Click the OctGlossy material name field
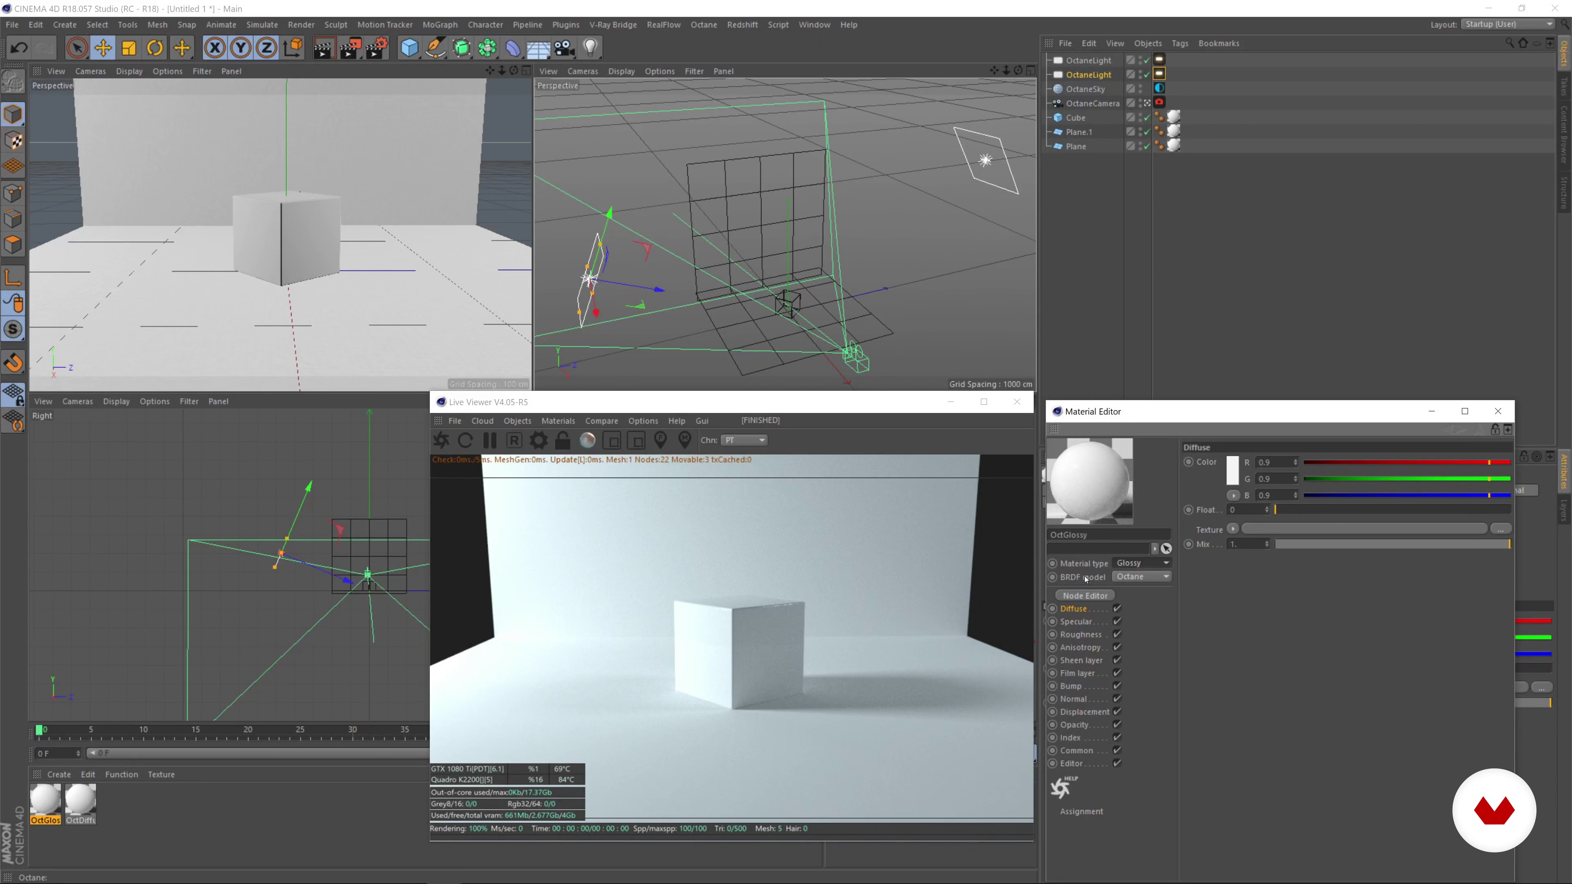Image resolution: width=1572 pixels, height=884 pixels. point(1108,534)
